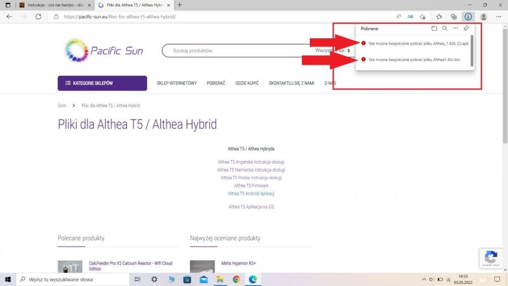
Task: Open the Collections icon in toolbar
Action: [x=454, y=17]
